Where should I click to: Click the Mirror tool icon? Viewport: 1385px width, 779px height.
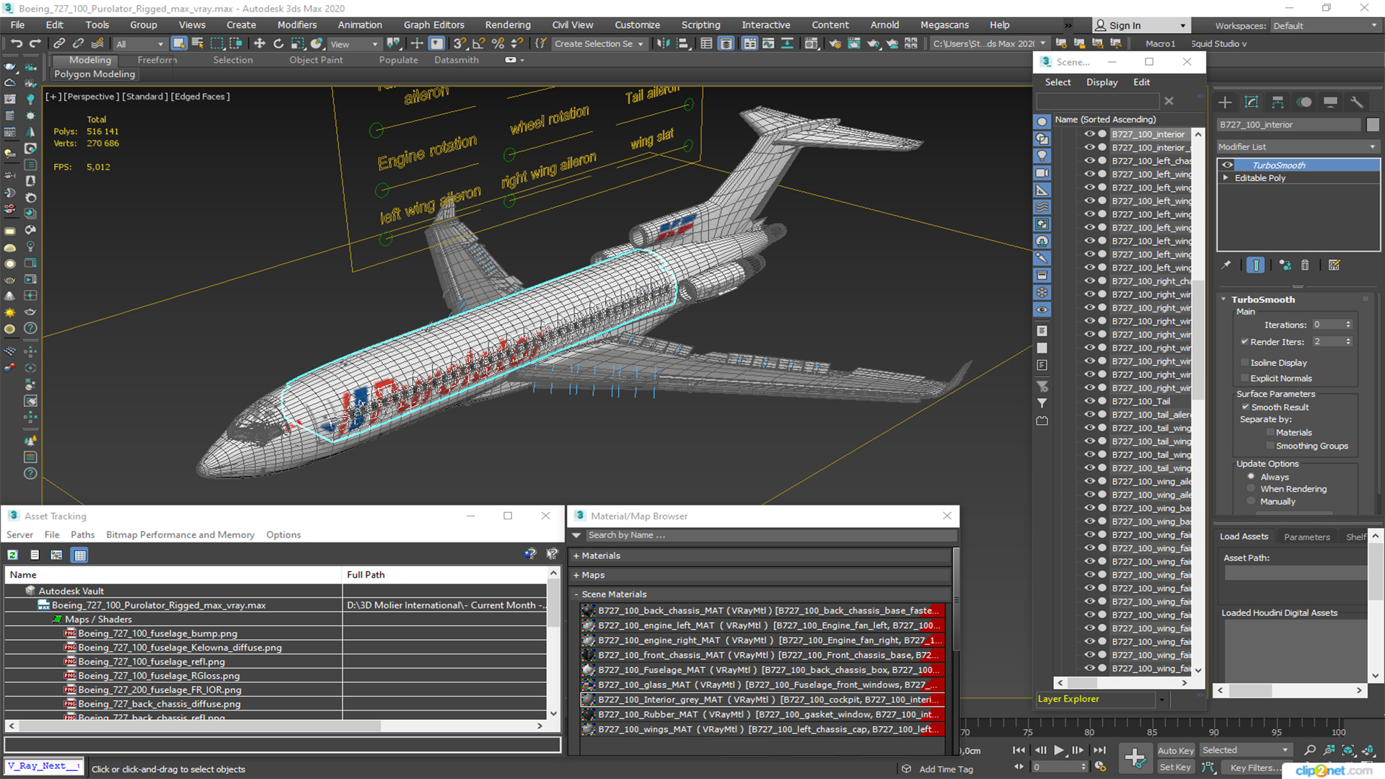coord(663,43)
